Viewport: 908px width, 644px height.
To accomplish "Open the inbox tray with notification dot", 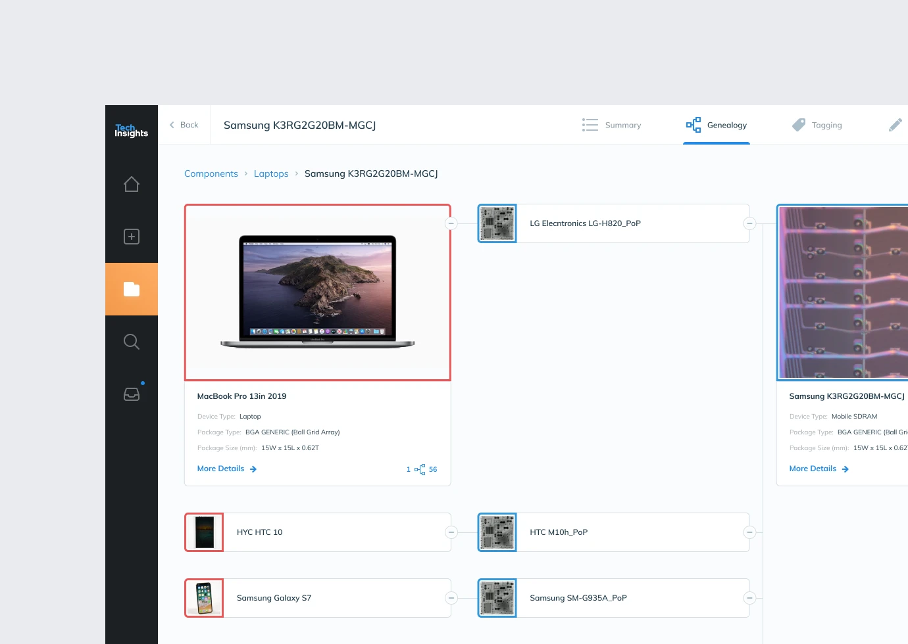I will tap(132, 394).
